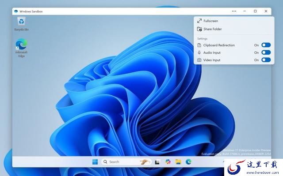This screenshot has height=176, width=283.
Task: Click the search highlight bird image
Action: 145,162
